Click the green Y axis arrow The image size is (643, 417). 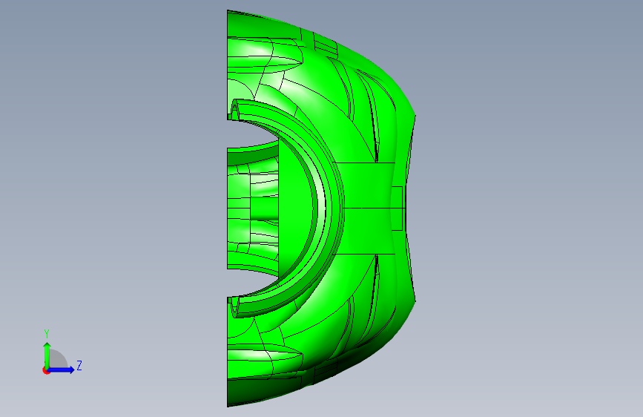[x=47, y=355]
